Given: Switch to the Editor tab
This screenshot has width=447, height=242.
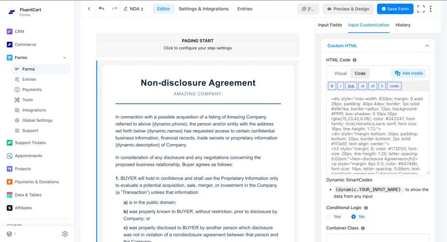Looking at the screenshot, I should (164, 9).
